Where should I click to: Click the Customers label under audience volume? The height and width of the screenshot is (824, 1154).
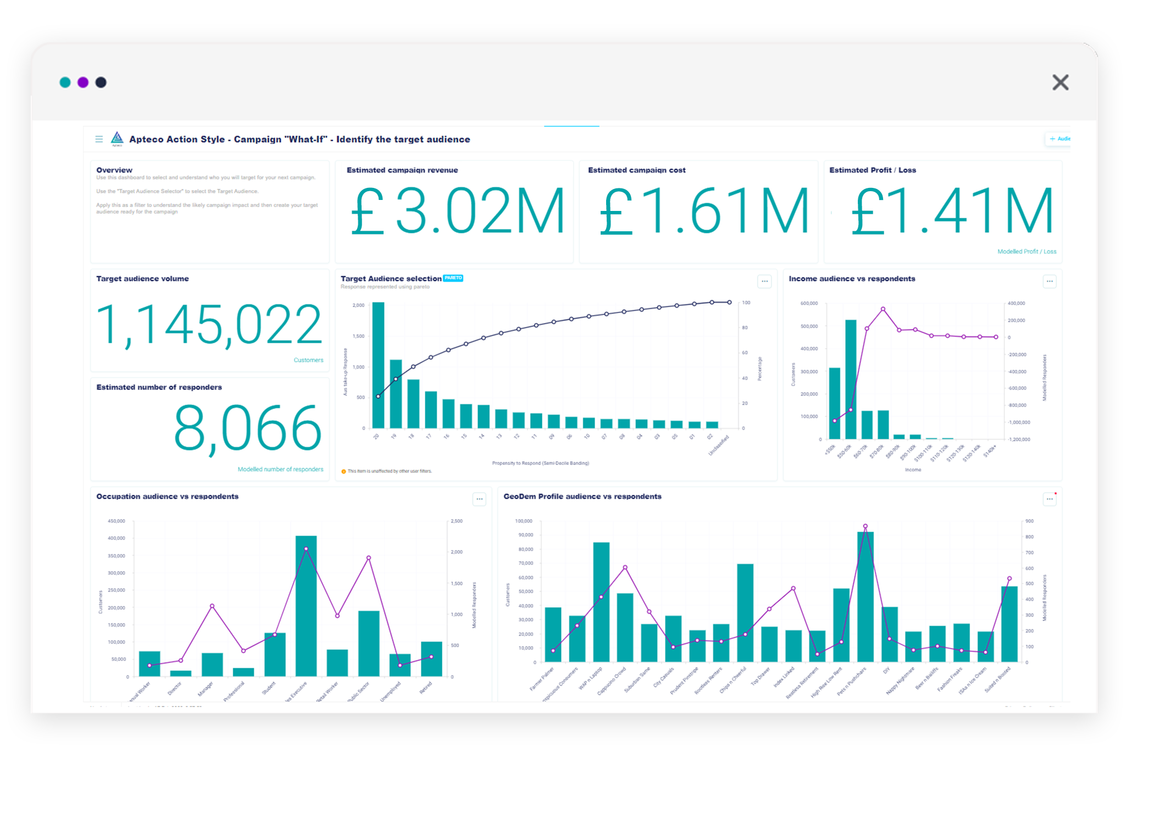click(308, 360)
